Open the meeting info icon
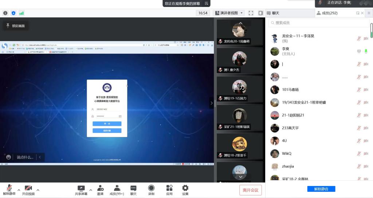The image size is (373, 198). [x=5, y=13]
